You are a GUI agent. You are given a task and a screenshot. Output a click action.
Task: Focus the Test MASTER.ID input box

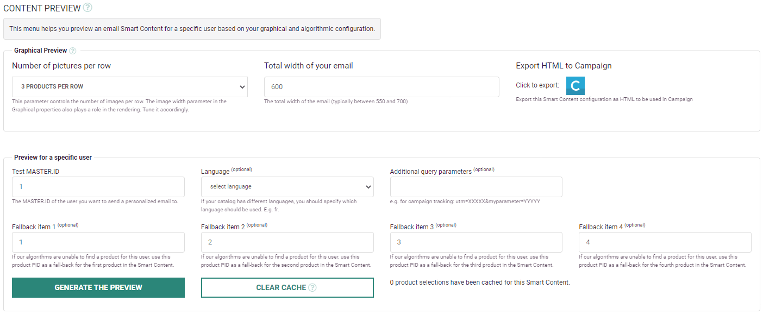click(98, 187)
